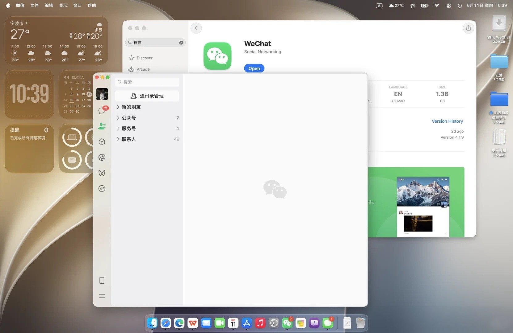This screenshot has width=513, height=333.
Task: Open Mail from the Dock
Action: click(x=206, y=323)
